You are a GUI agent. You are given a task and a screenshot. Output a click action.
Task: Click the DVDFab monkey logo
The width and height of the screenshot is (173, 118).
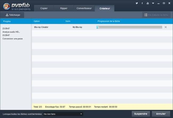pos(7,6)
